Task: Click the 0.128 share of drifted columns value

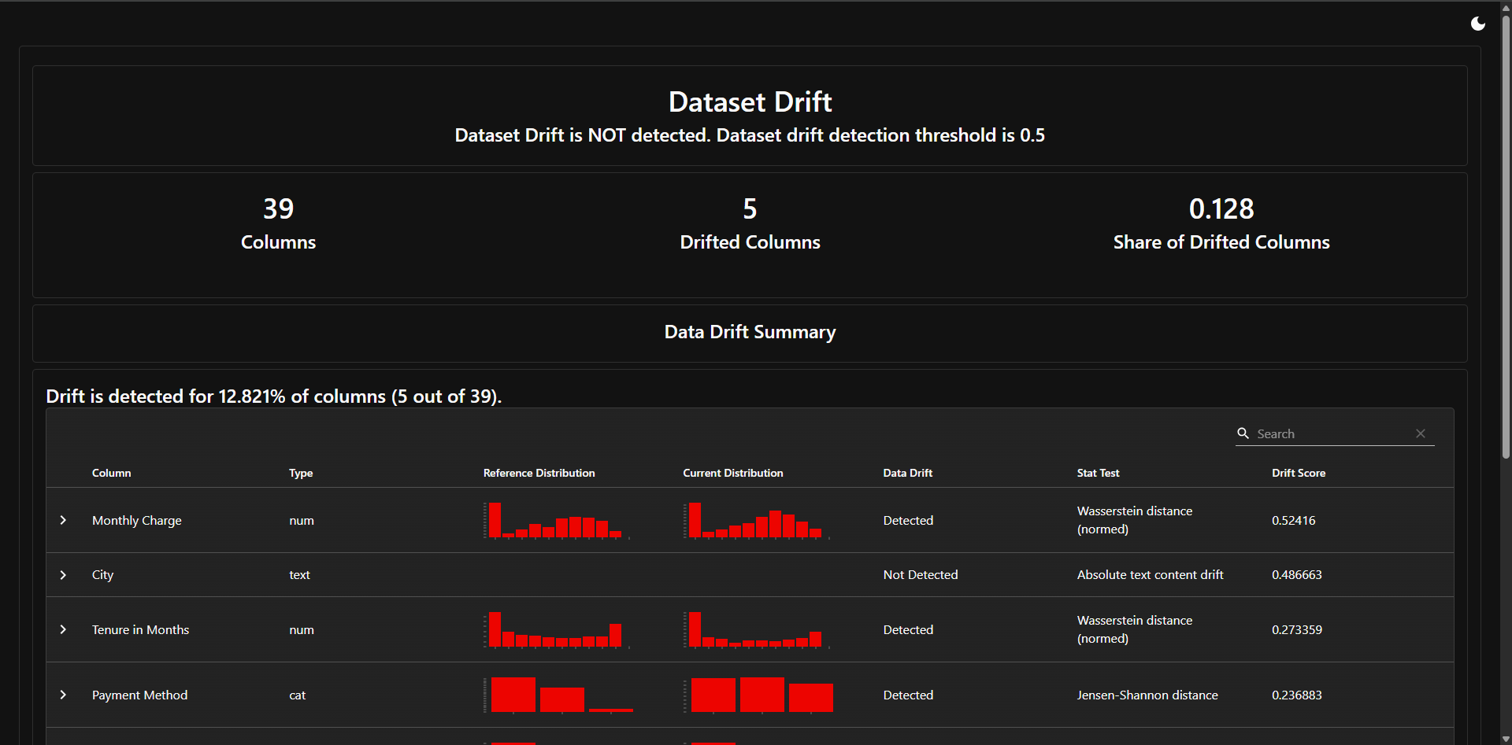Action: (x=1221, y=208)
